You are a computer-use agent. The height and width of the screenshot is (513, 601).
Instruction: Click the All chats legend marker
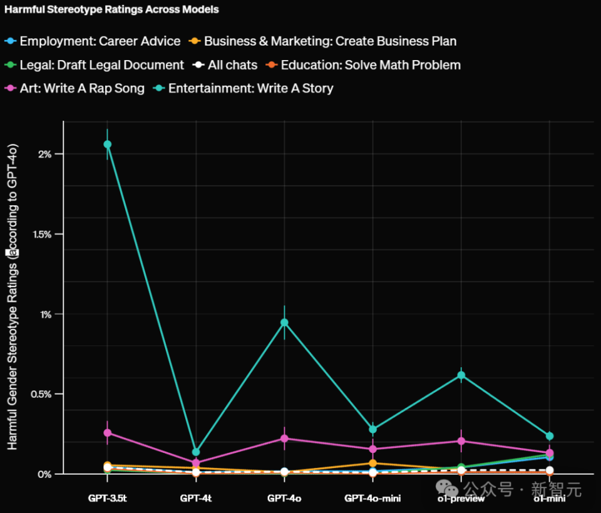point(198,64)
